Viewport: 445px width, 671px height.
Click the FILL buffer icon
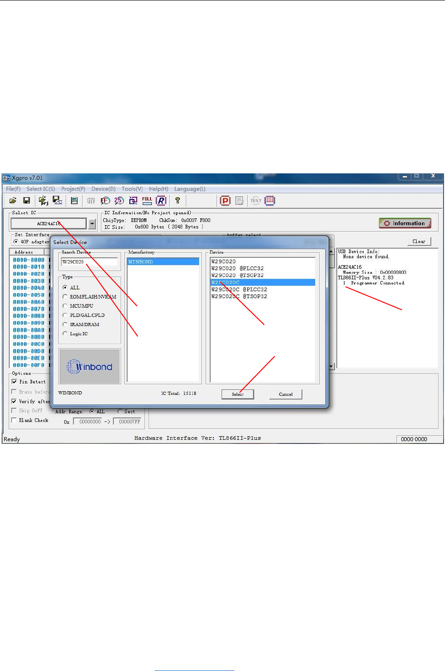point(147,200)
